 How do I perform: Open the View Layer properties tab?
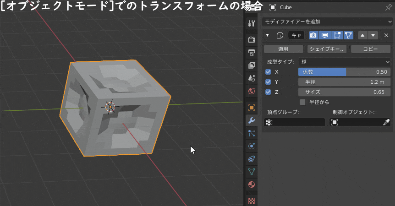252,65
